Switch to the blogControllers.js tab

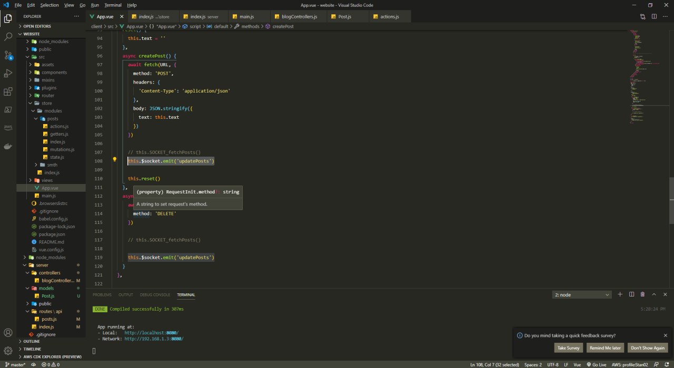[x=299, y=16]
